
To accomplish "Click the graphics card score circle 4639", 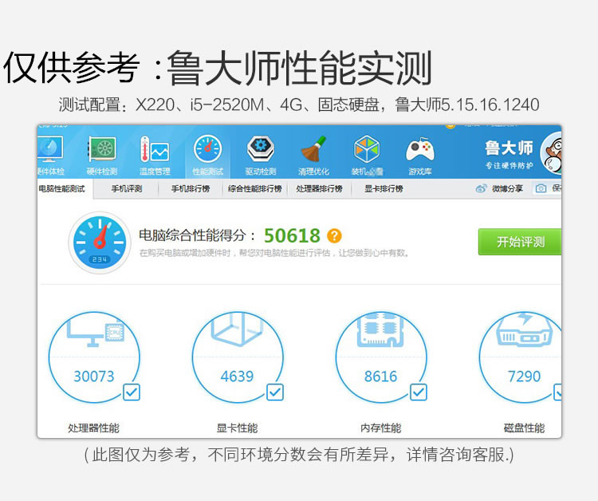I will pyautogui.click(x=238, y=357).
